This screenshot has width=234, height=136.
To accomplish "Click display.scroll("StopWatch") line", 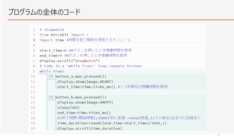I will click(x=70, y=61).
